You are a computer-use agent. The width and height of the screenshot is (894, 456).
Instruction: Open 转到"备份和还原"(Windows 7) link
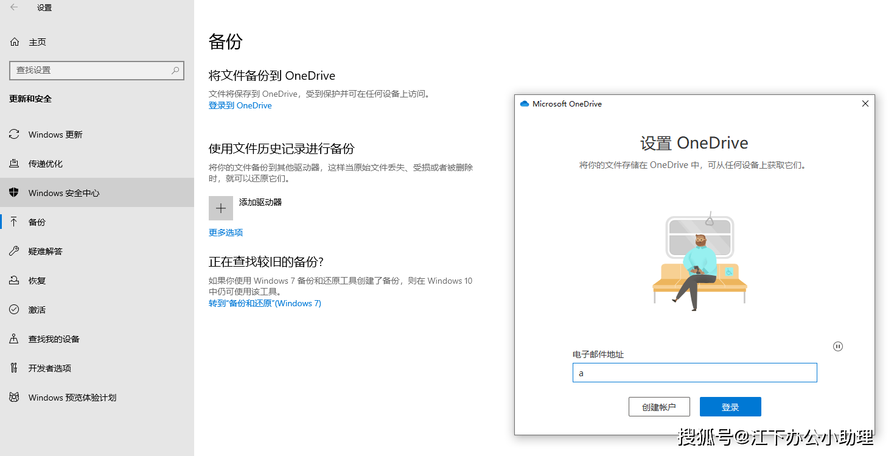point(265,303)
